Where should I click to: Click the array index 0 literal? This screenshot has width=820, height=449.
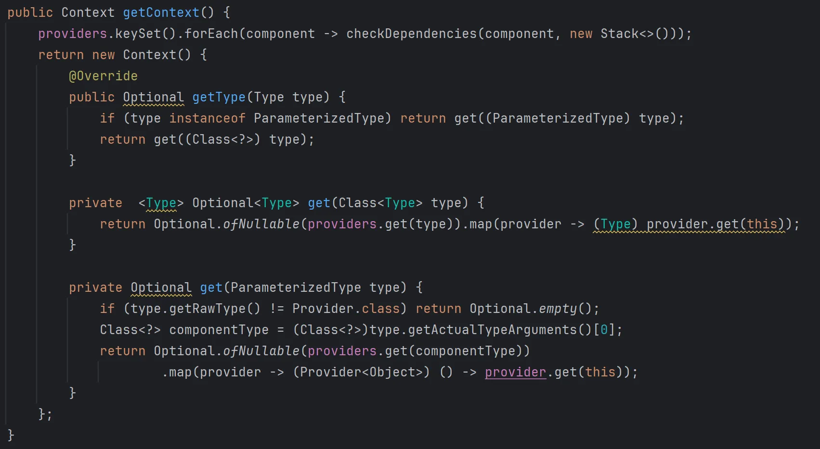604,330
